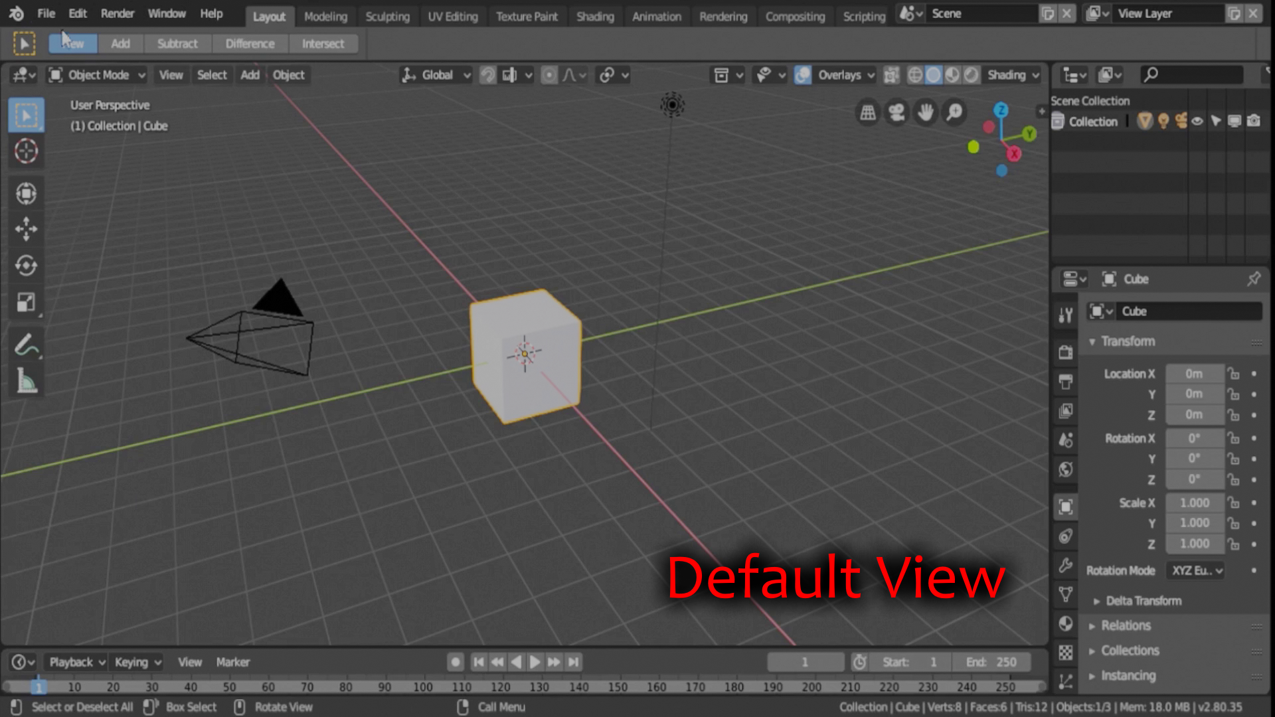This screenshot has width=1275, height=717.
Task: Switch to UV Editing workspace tab
Action: coord(453,17)
